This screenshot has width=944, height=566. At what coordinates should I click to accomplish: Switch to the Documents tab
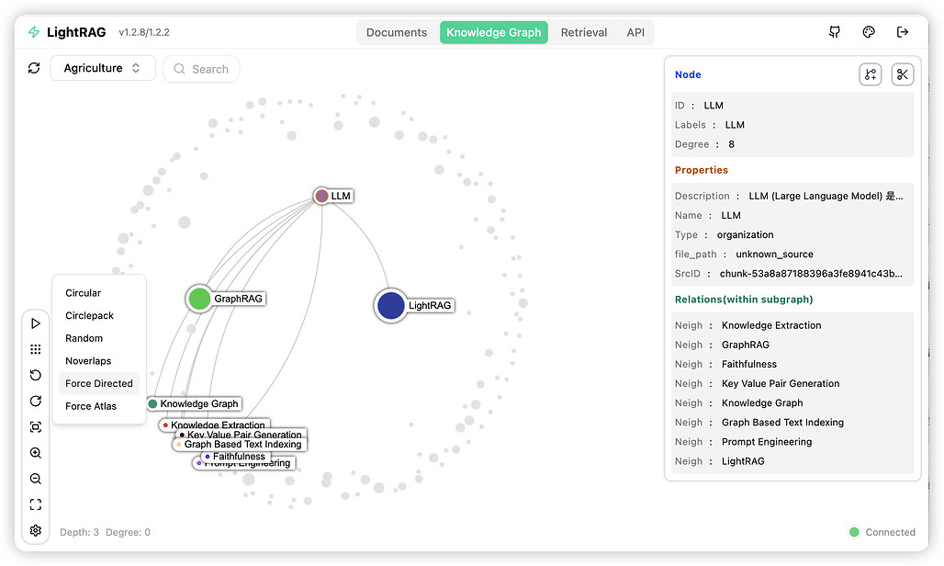(x=397, y=32)
